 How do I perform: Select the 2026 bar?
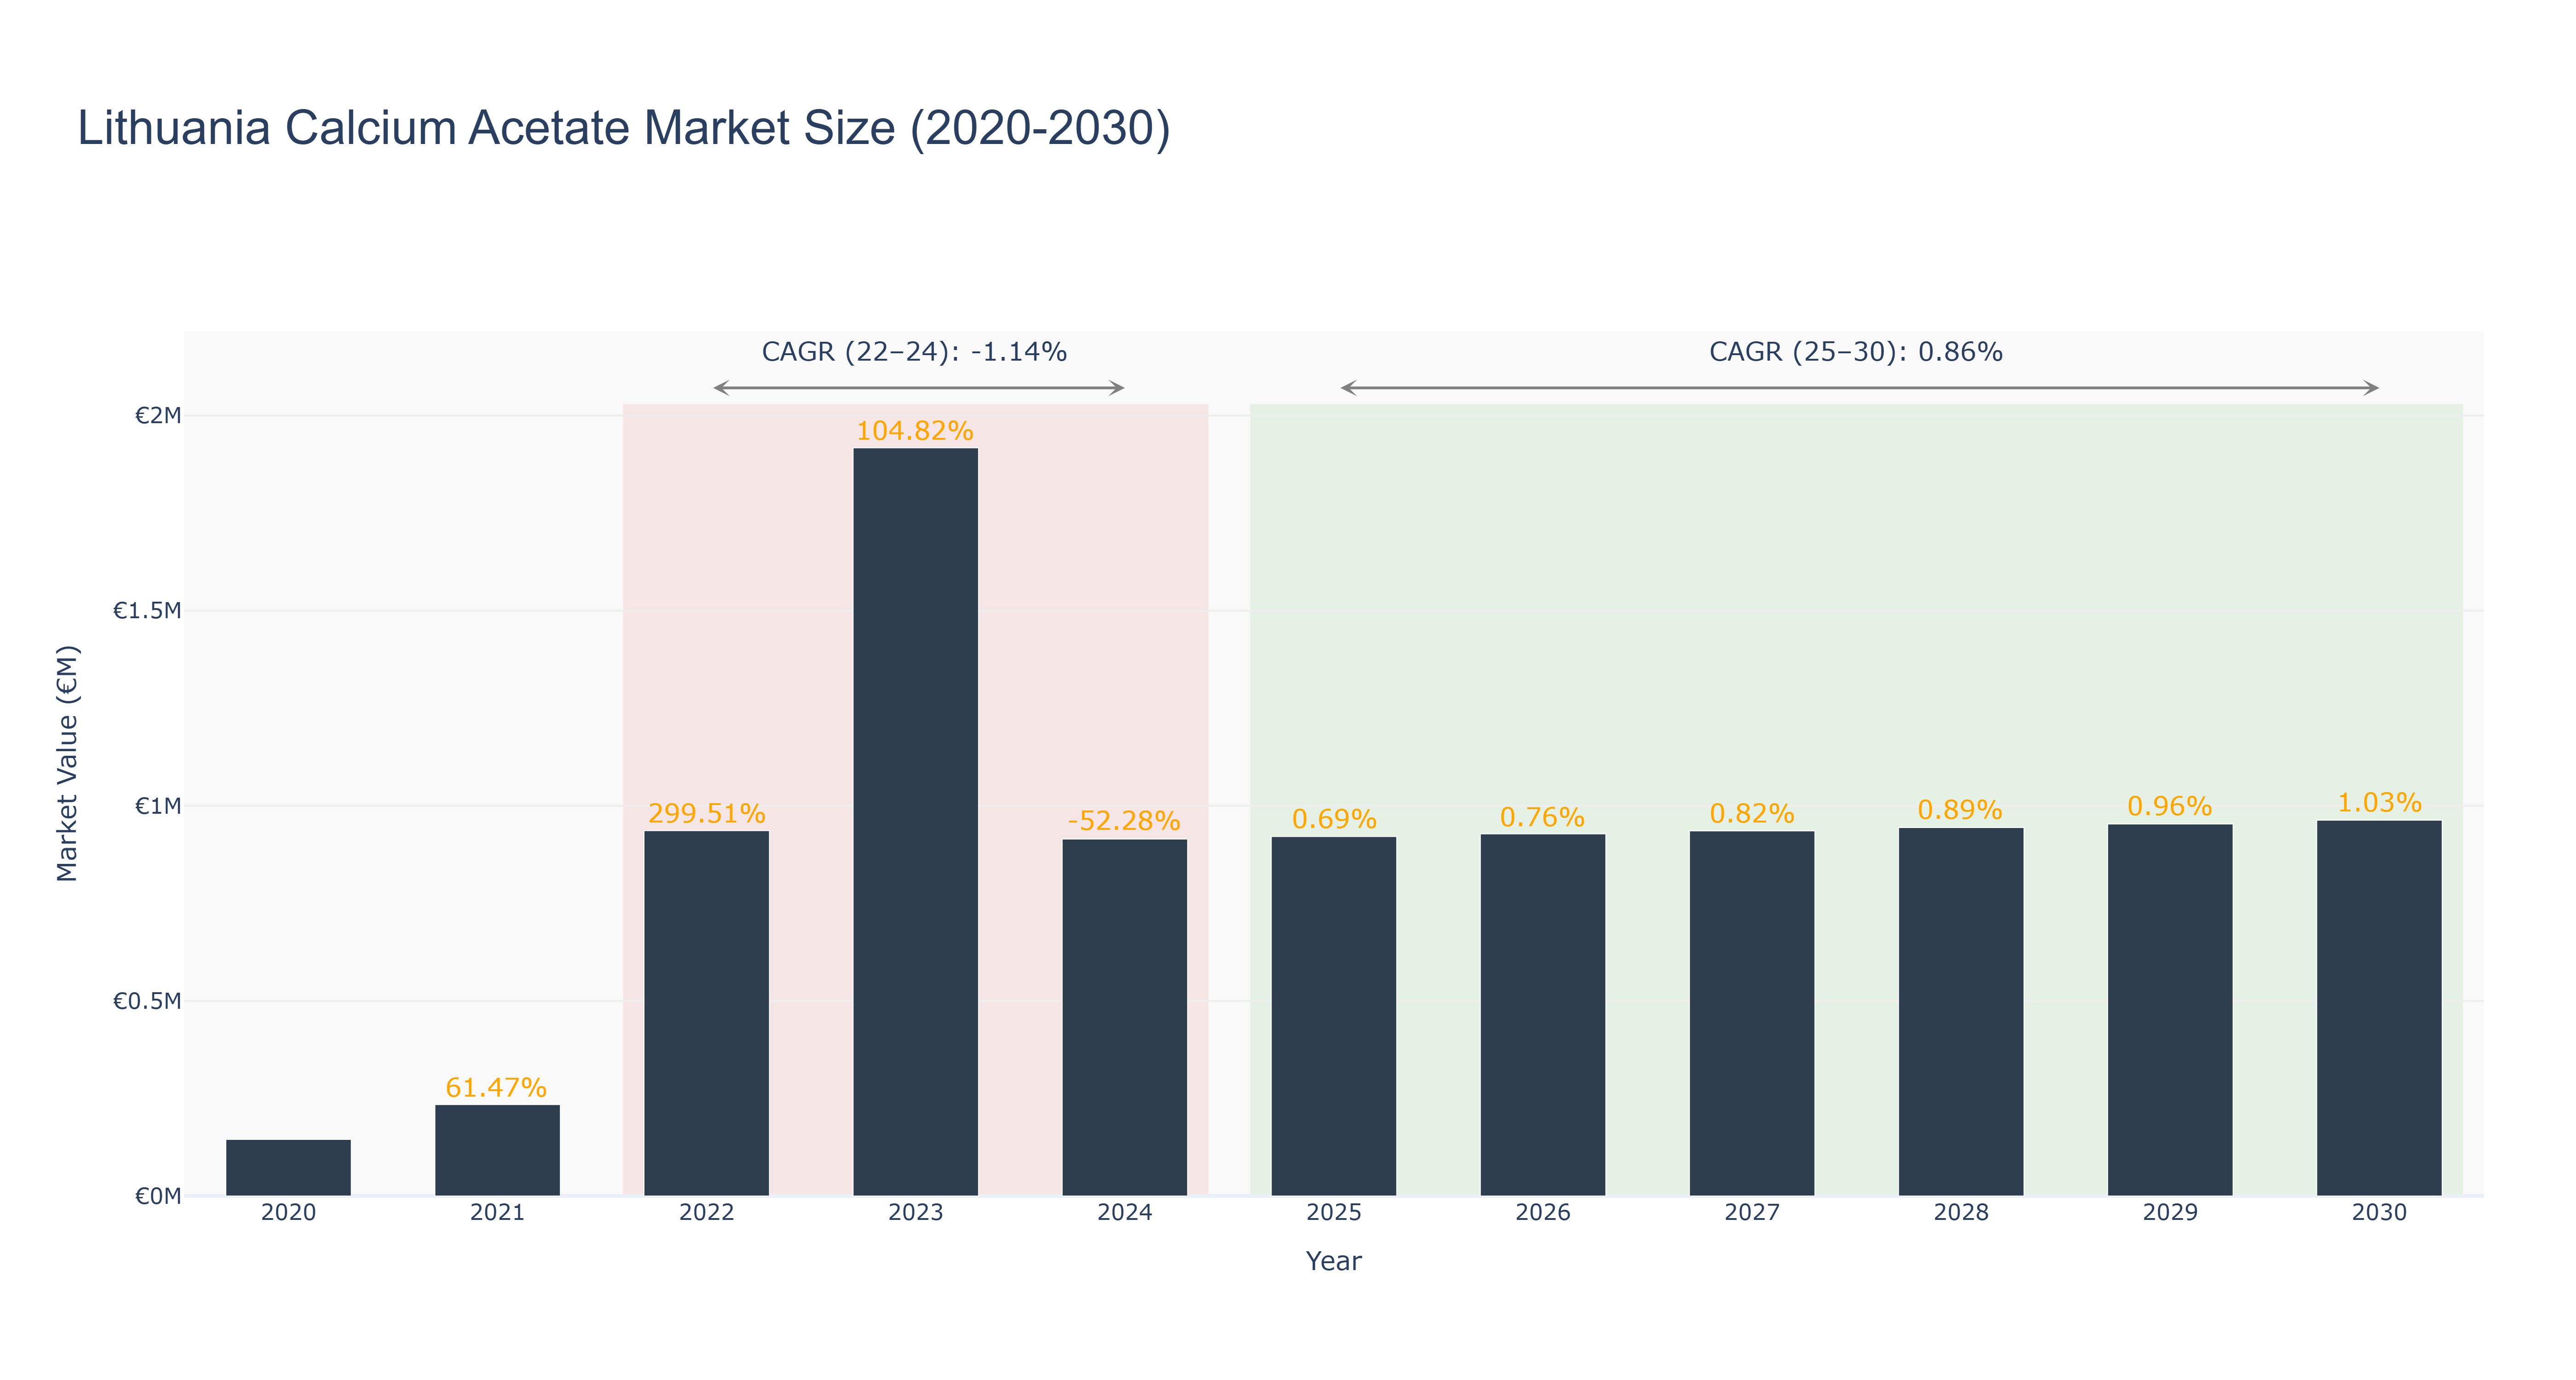[x=1542, y=1015]
